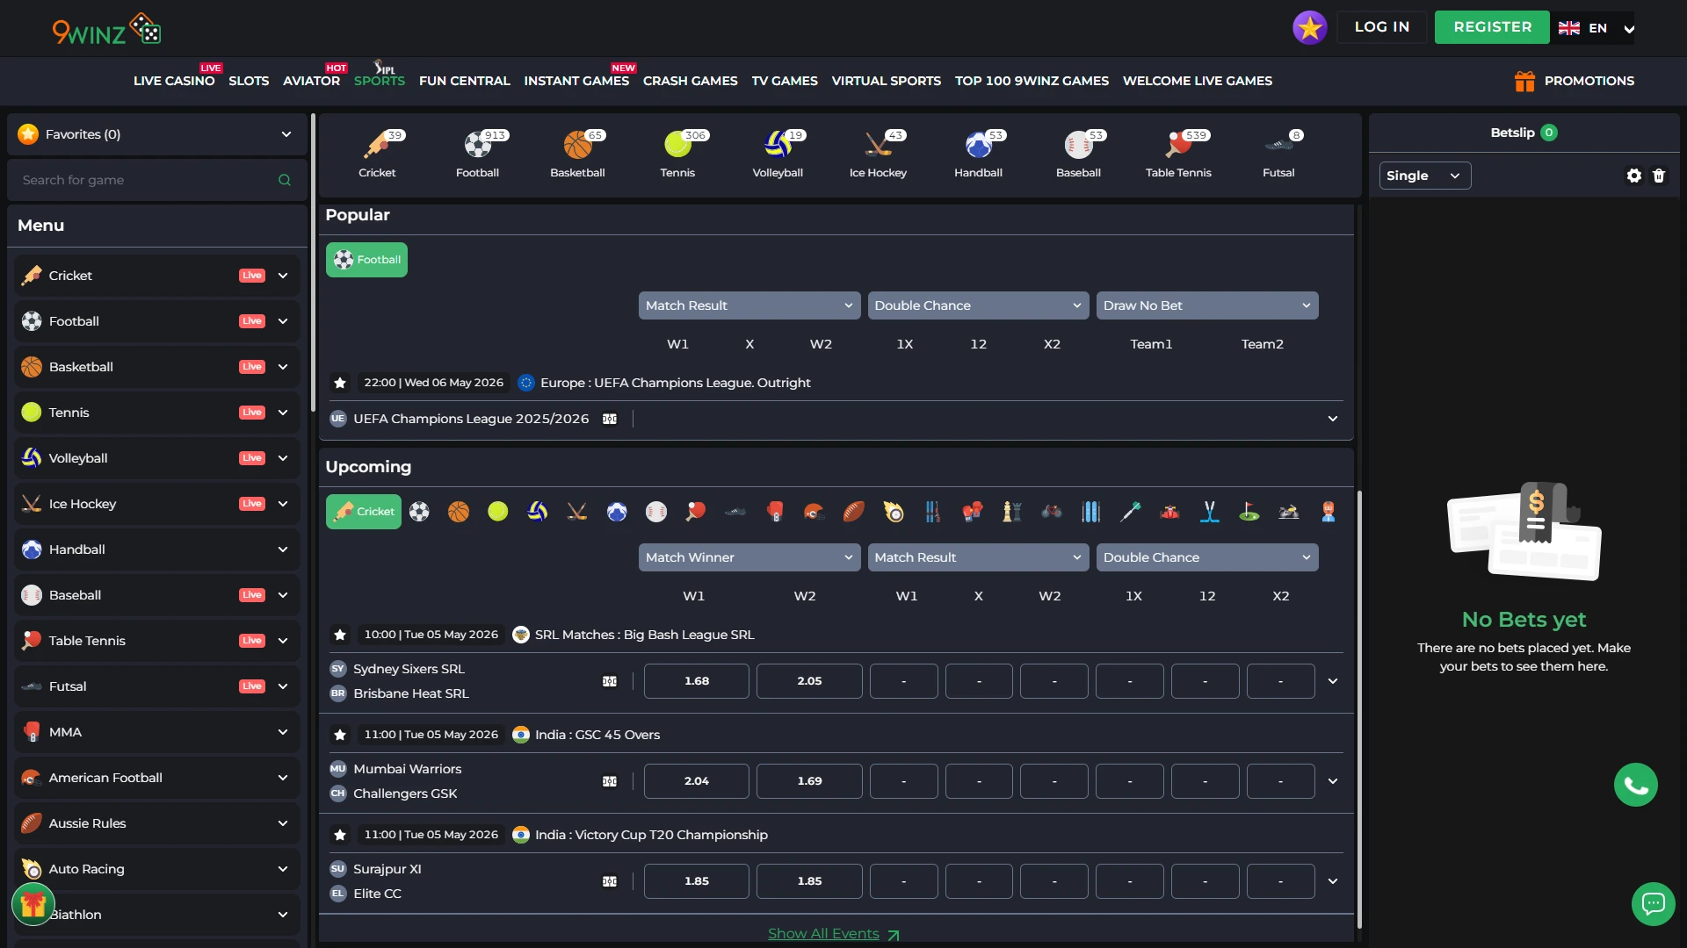Bet on Sydney Sixers SRL at 1.68

click(697, 681)
